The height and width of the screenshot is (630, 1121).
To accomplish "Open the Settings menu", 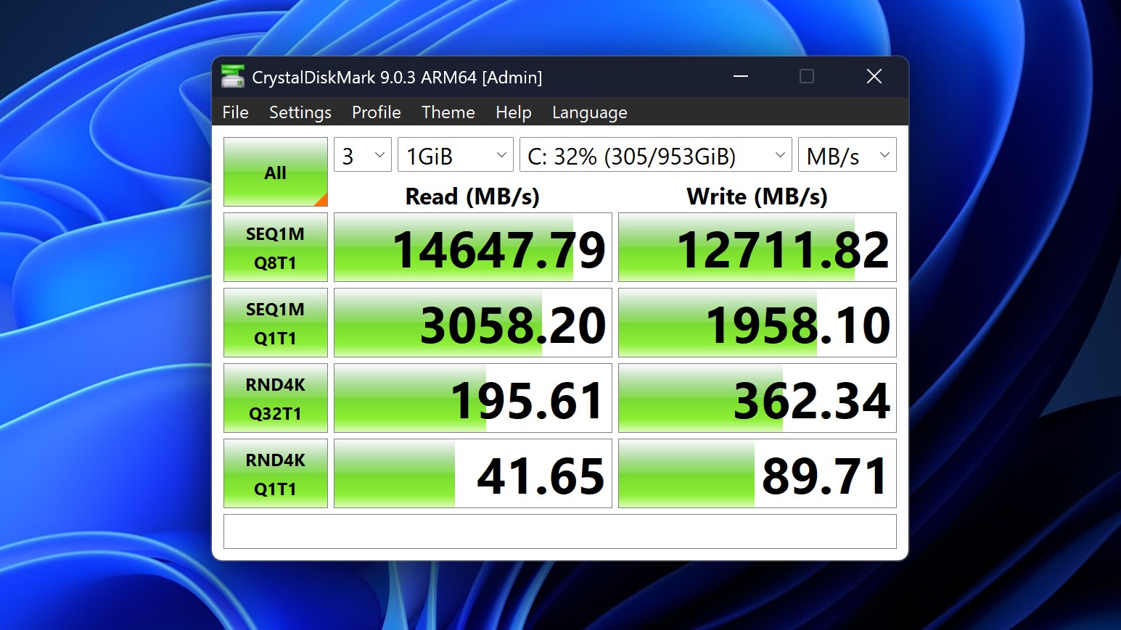I will click(300, 112).
